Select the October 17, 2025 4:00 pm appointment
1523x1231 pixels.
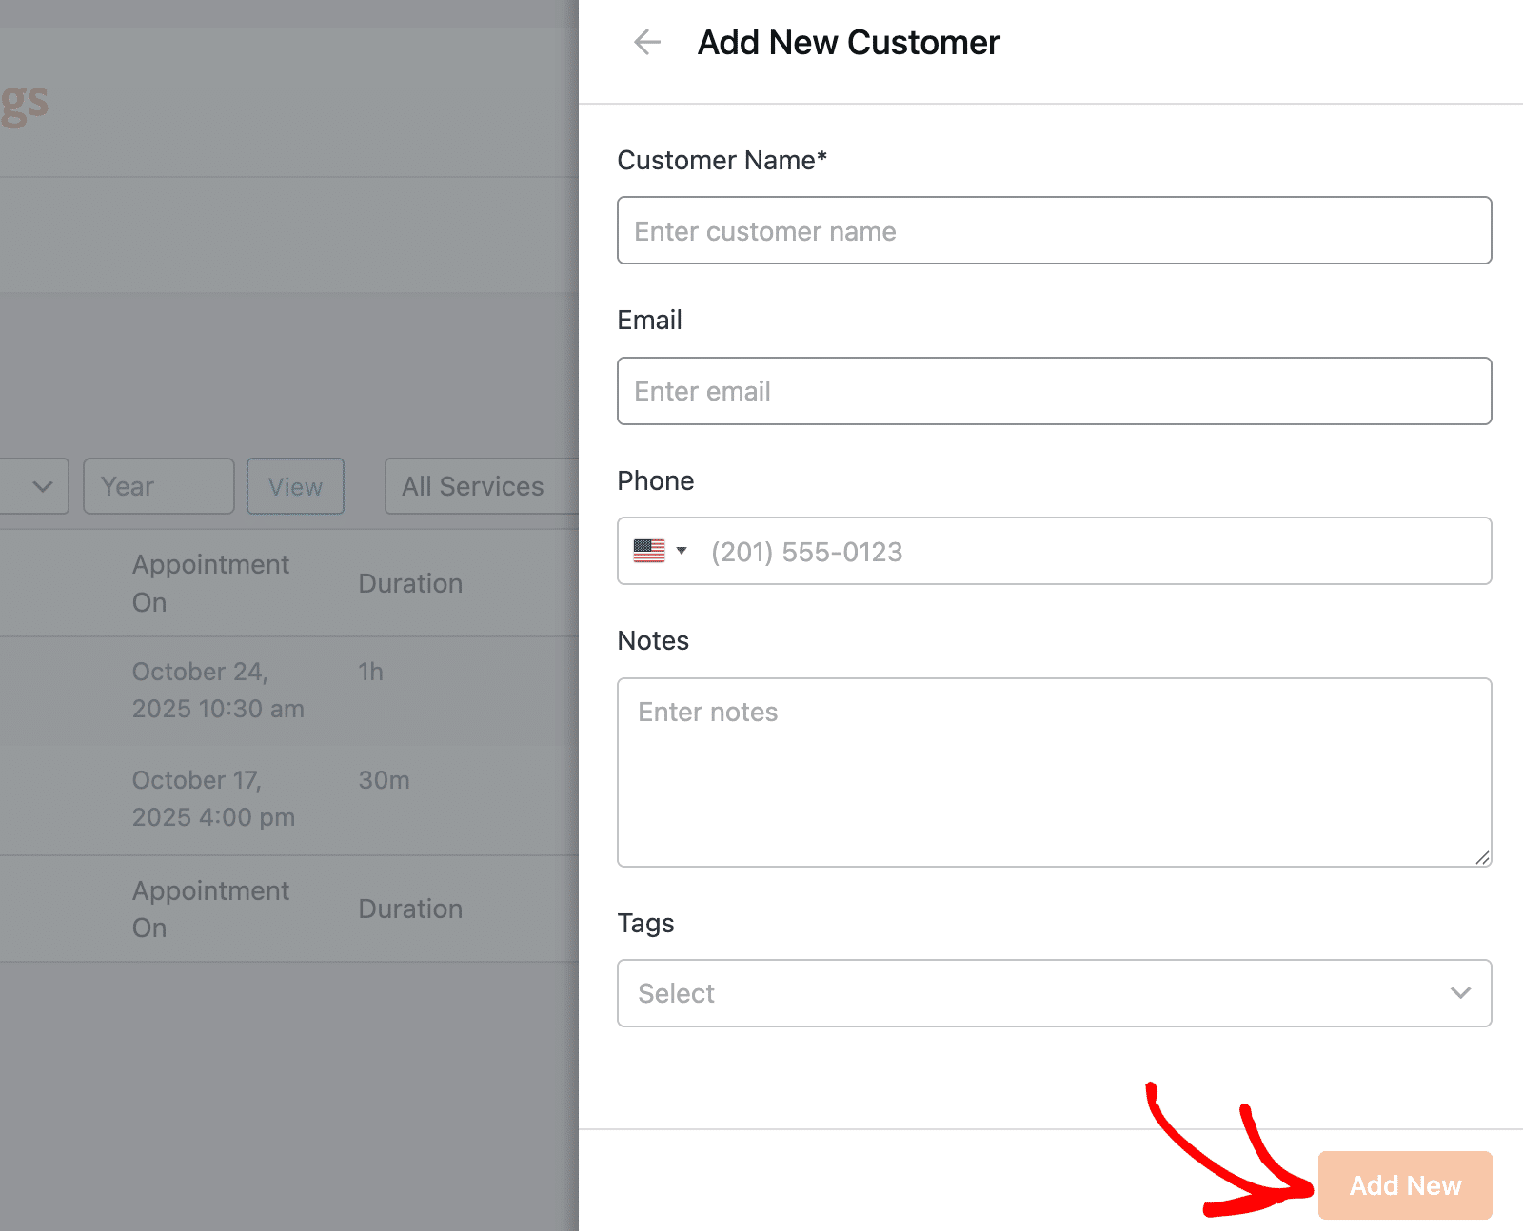tap(213, 798)
